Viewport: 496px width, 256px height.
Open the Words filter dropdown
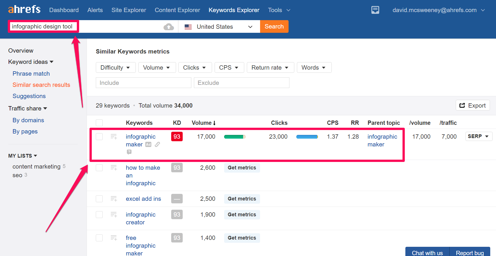[314, 68]
